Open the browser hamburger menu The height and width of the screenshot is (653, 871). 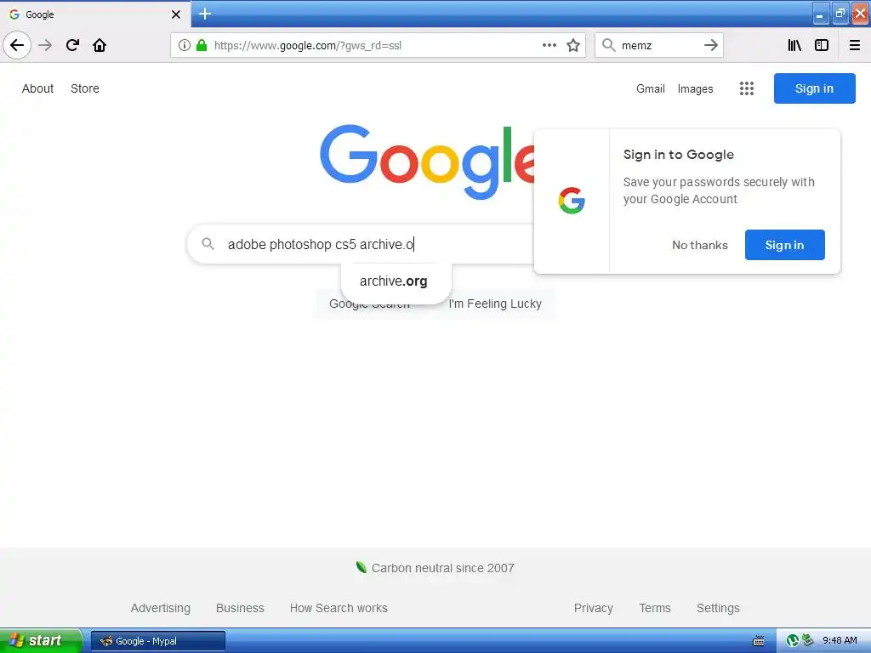point(855,45)
